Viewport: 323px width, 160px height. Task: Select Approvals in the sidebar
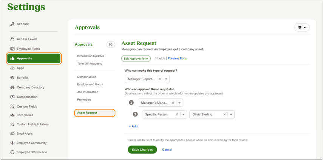pyautogui.click(x=34, y=58)
